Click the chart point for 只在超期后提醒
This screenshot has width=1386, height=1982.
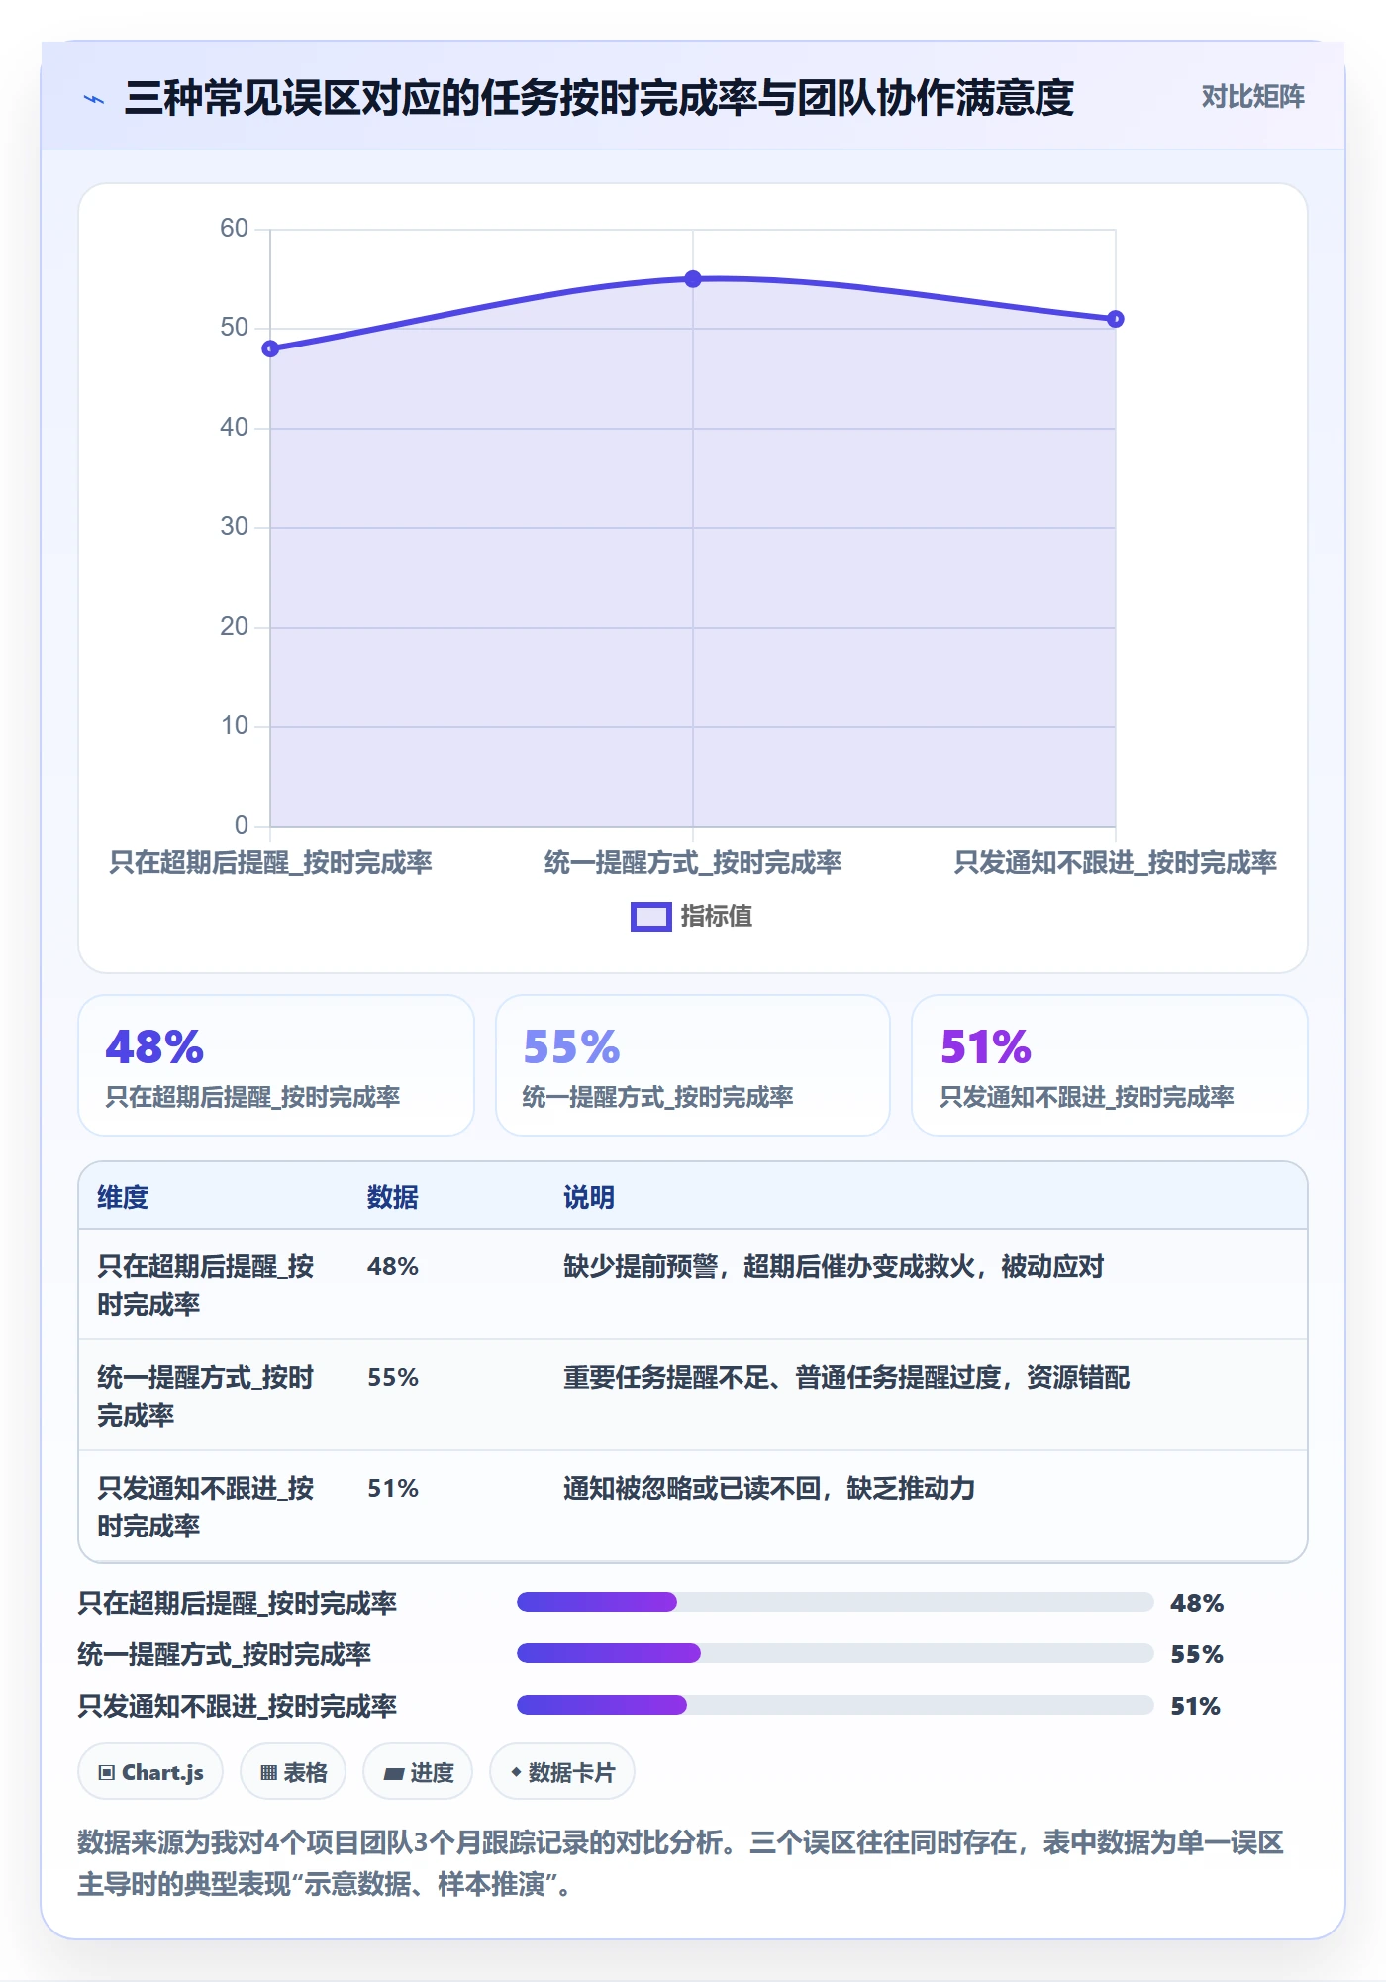270,348
